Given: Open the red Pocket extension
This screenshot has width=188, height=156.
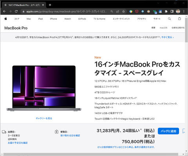Looking at the screenshot, I should [137, 11].
